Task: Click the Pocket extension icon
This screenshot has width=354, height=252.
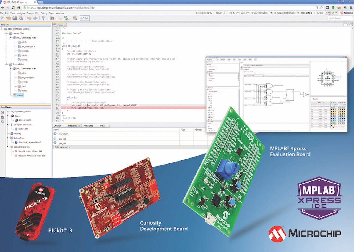Action: point(327,8)
